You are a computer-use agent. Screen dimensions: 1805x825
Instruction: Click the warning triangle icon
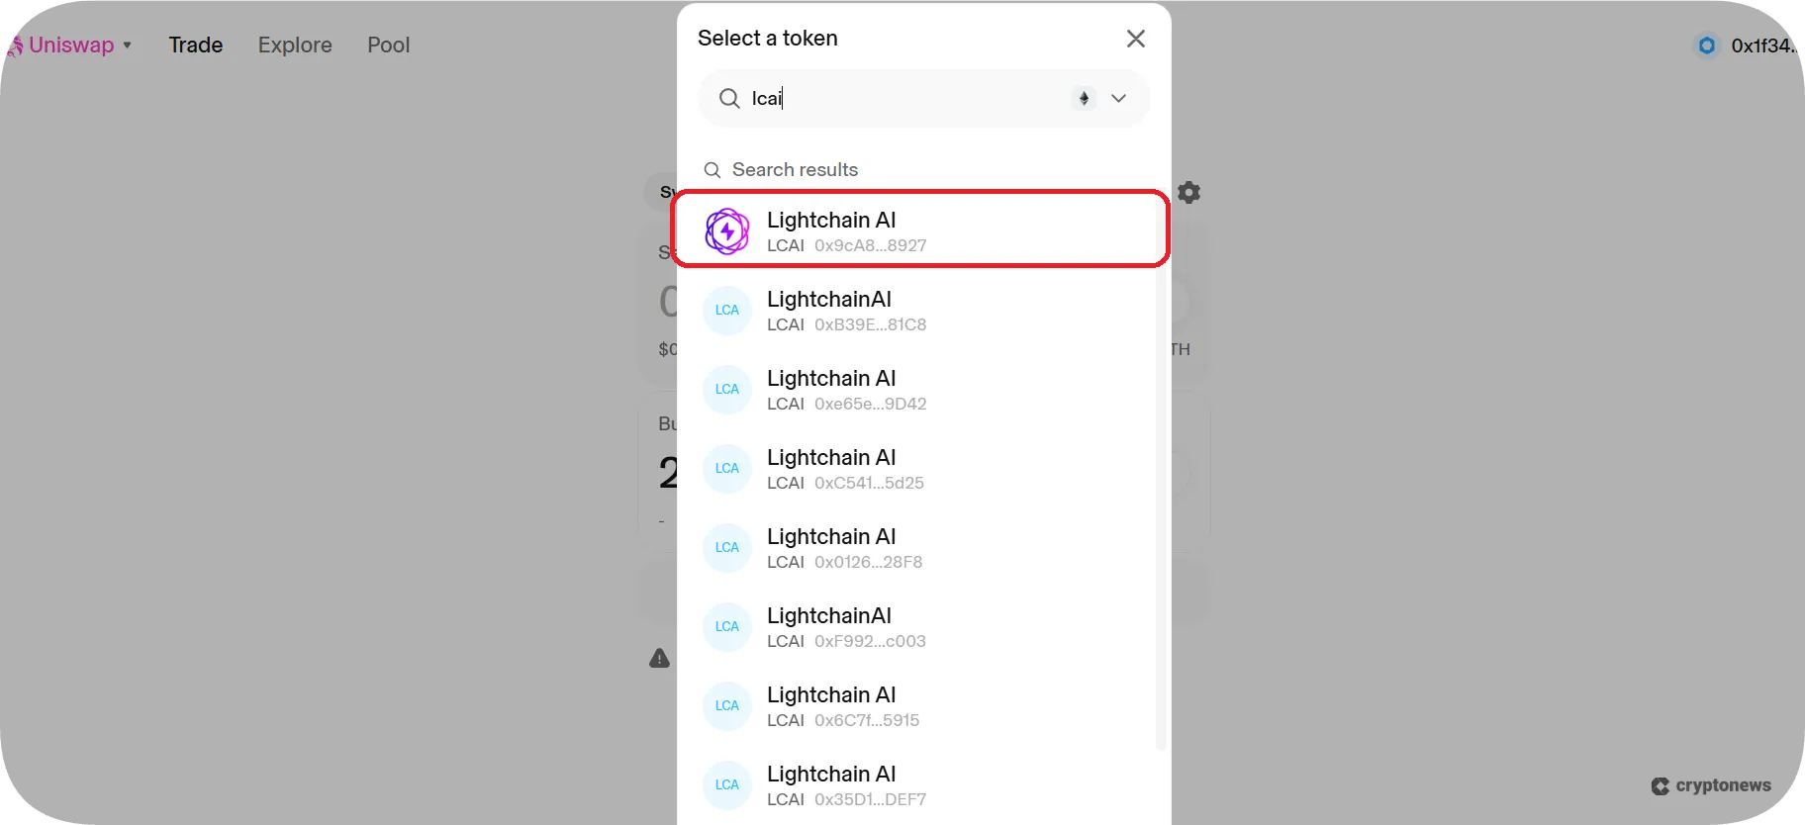660,658
